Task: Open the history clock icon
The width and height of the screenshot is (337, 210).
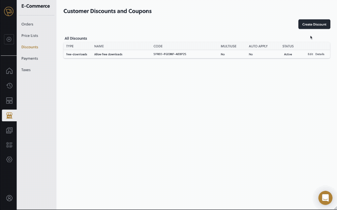Action: [9, 86]
